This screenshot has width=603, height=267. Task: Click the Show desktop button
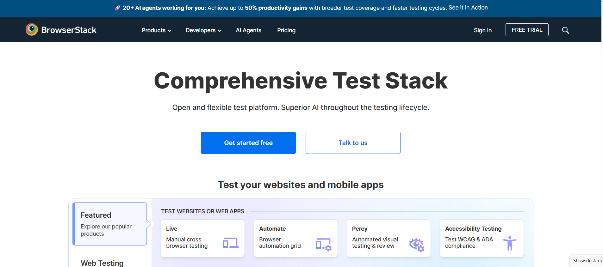tap(587, 261)
